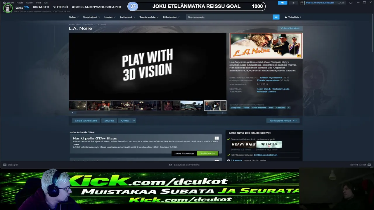
Task: Click the large Vernu profile avatar
Action: pyautogui.click(x=8, y=8)
